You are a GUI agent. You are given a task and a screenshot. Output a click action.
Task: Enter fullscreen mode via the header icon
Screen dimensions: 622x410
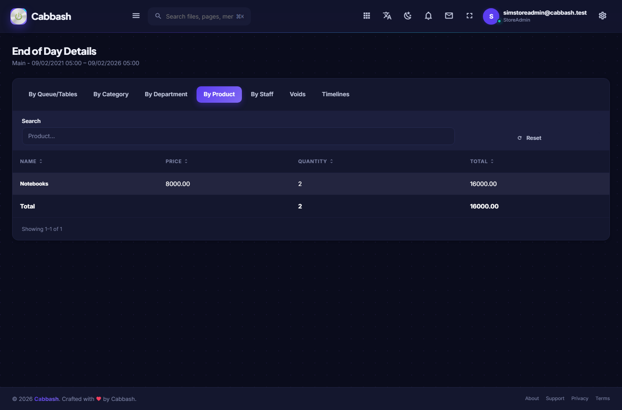pyautogui.click(x=470, y=16)
